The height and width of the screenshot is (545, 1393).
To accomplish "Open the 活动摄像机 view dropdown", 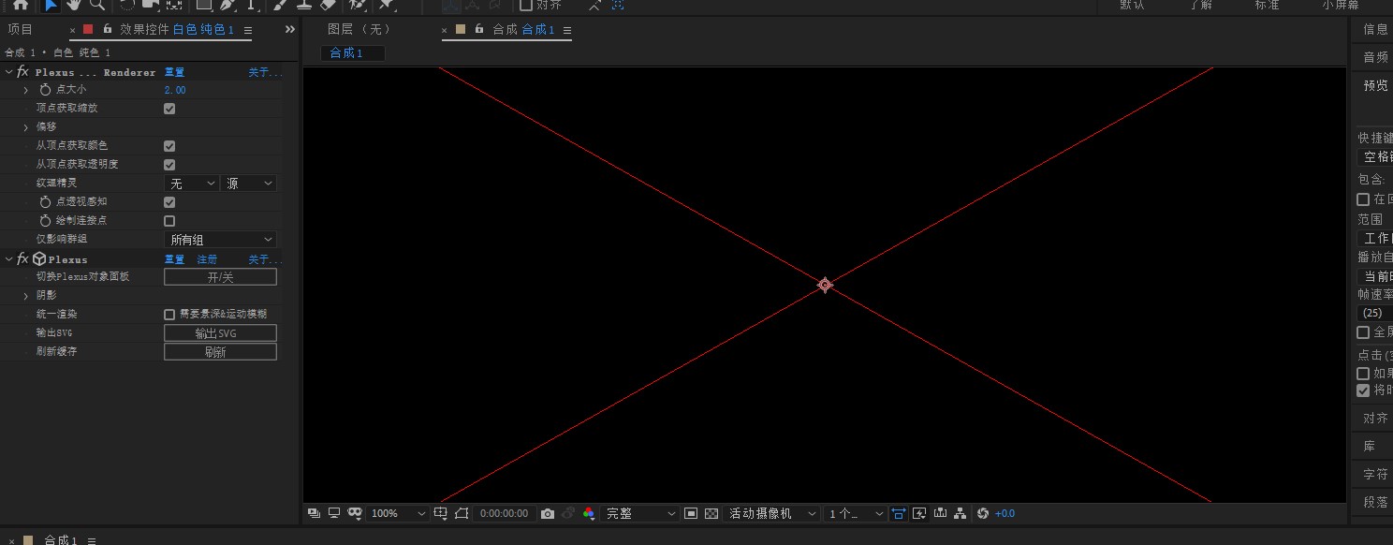I will point(770,513).
